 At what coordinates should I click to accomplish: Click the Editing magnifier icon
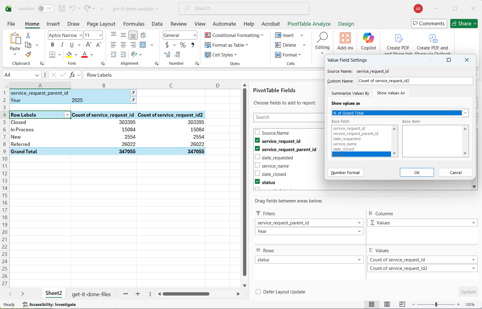[x=322, y=38]
